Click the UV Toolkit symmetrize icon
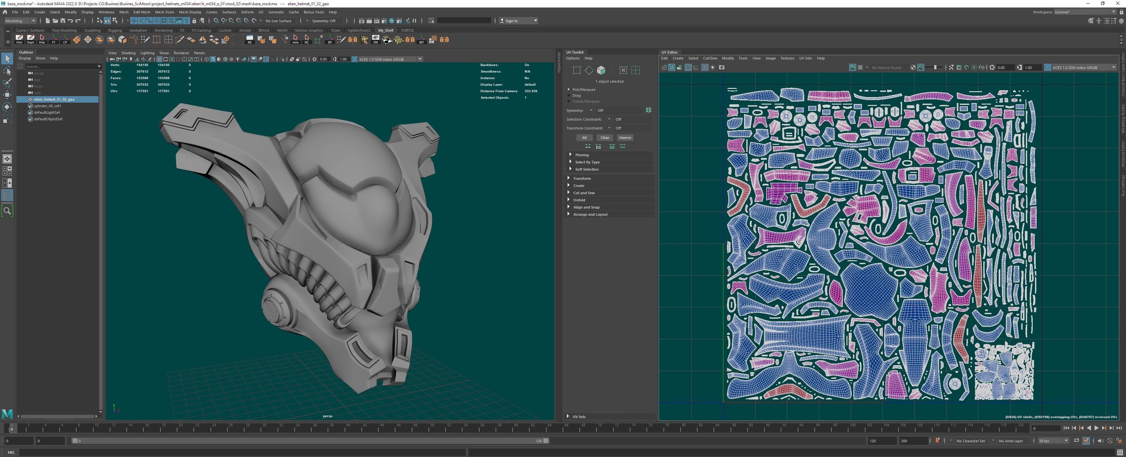Image resolution: width=1126 pixels, height=457 pixels. point(648,110)
